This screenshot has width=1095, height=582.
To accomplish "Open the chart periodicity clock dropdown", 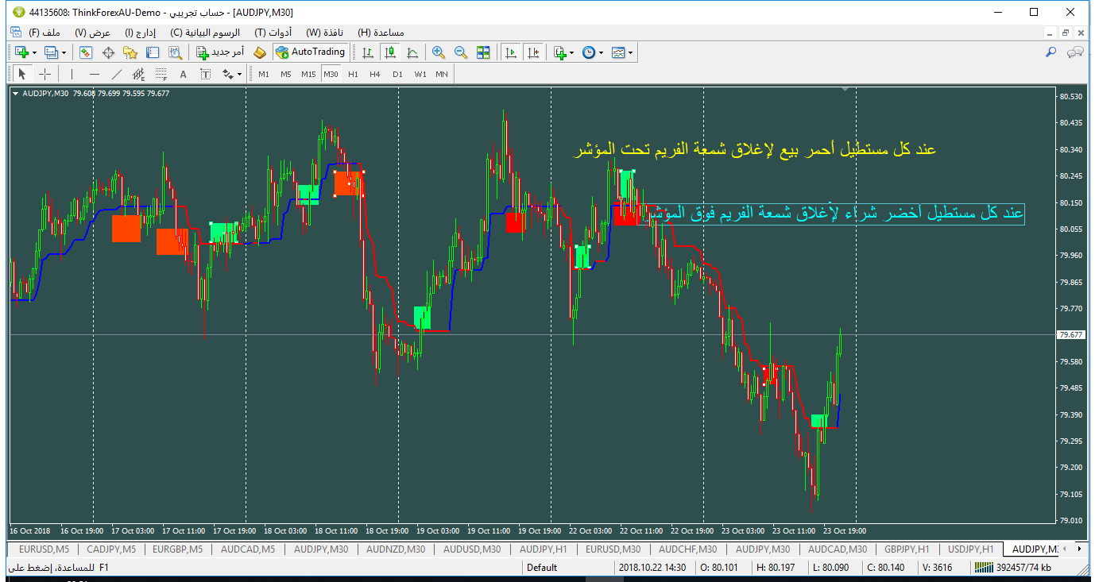I will click(592, 52).
